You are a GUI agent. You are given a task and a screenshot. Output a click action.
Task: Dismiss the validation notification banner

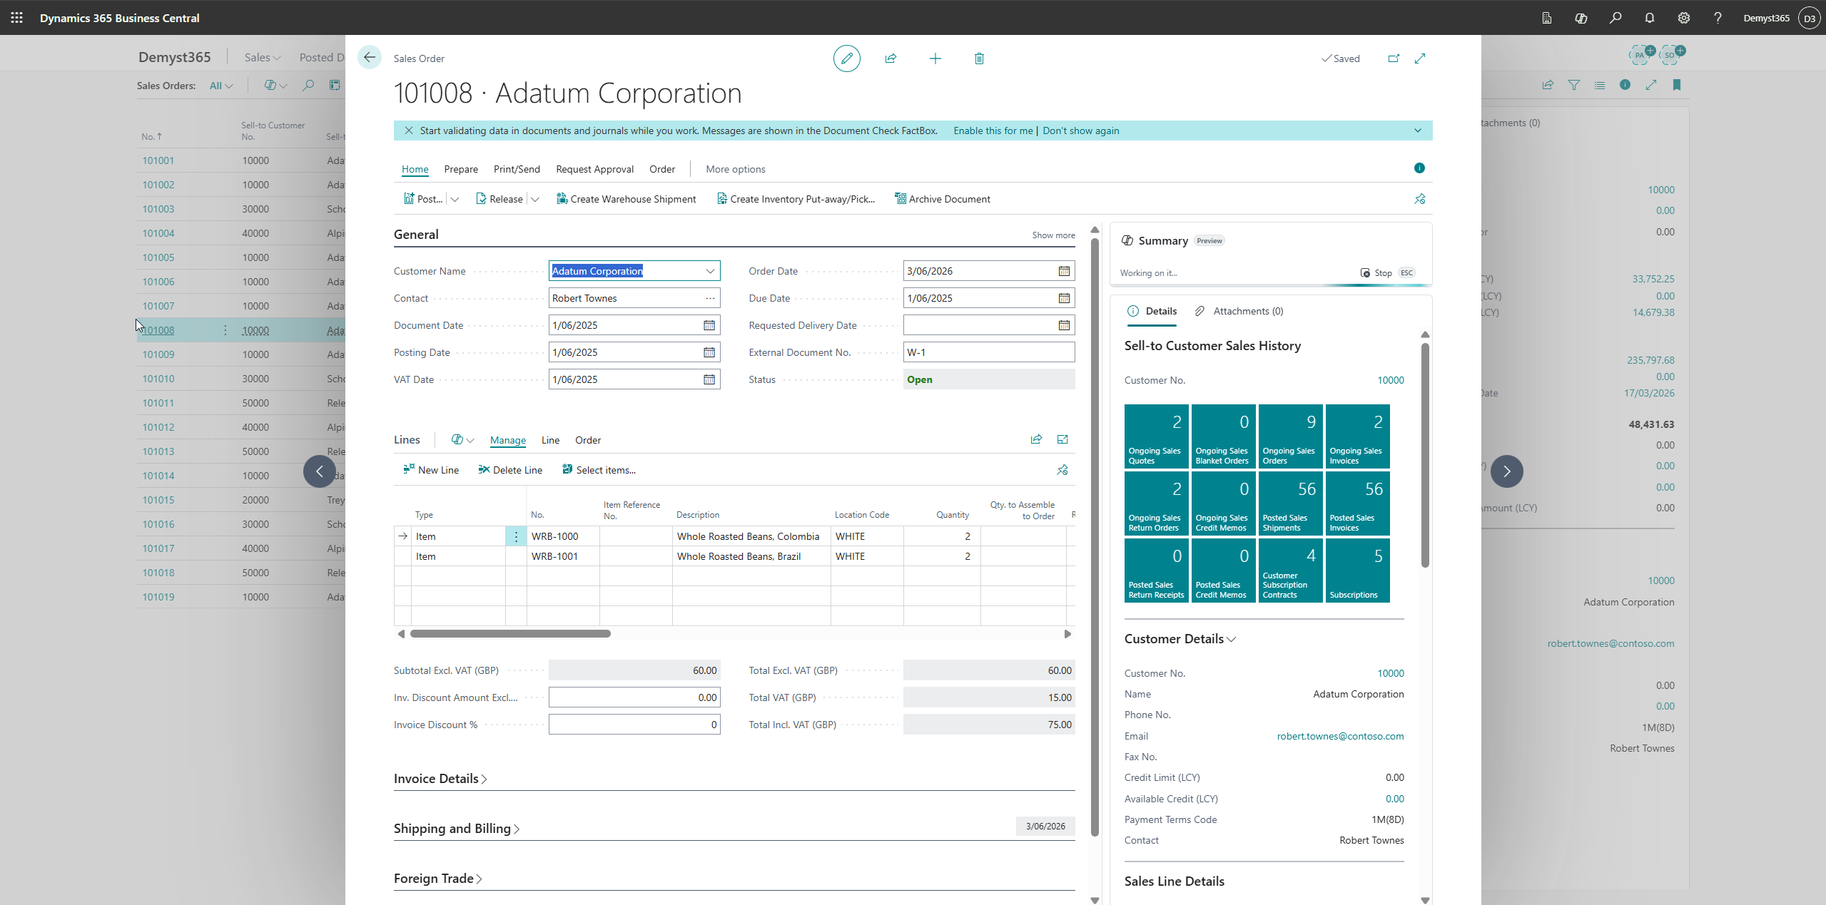[x=409, y=131]
